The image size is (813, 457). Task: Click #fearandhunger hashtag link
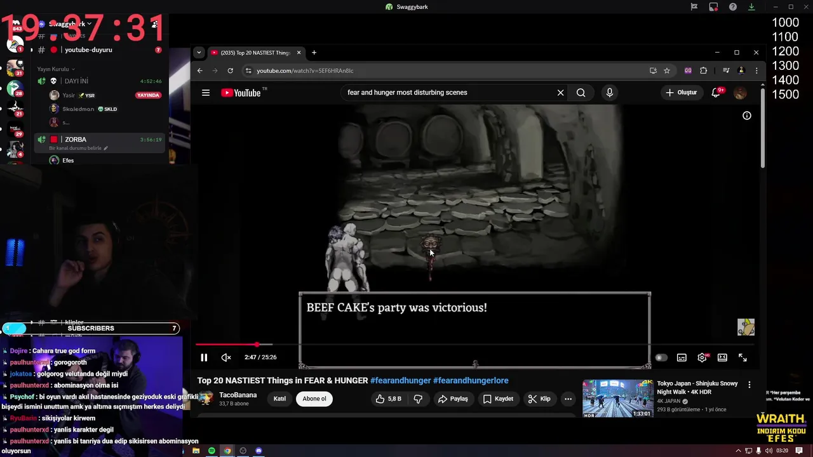coord(400,381)
